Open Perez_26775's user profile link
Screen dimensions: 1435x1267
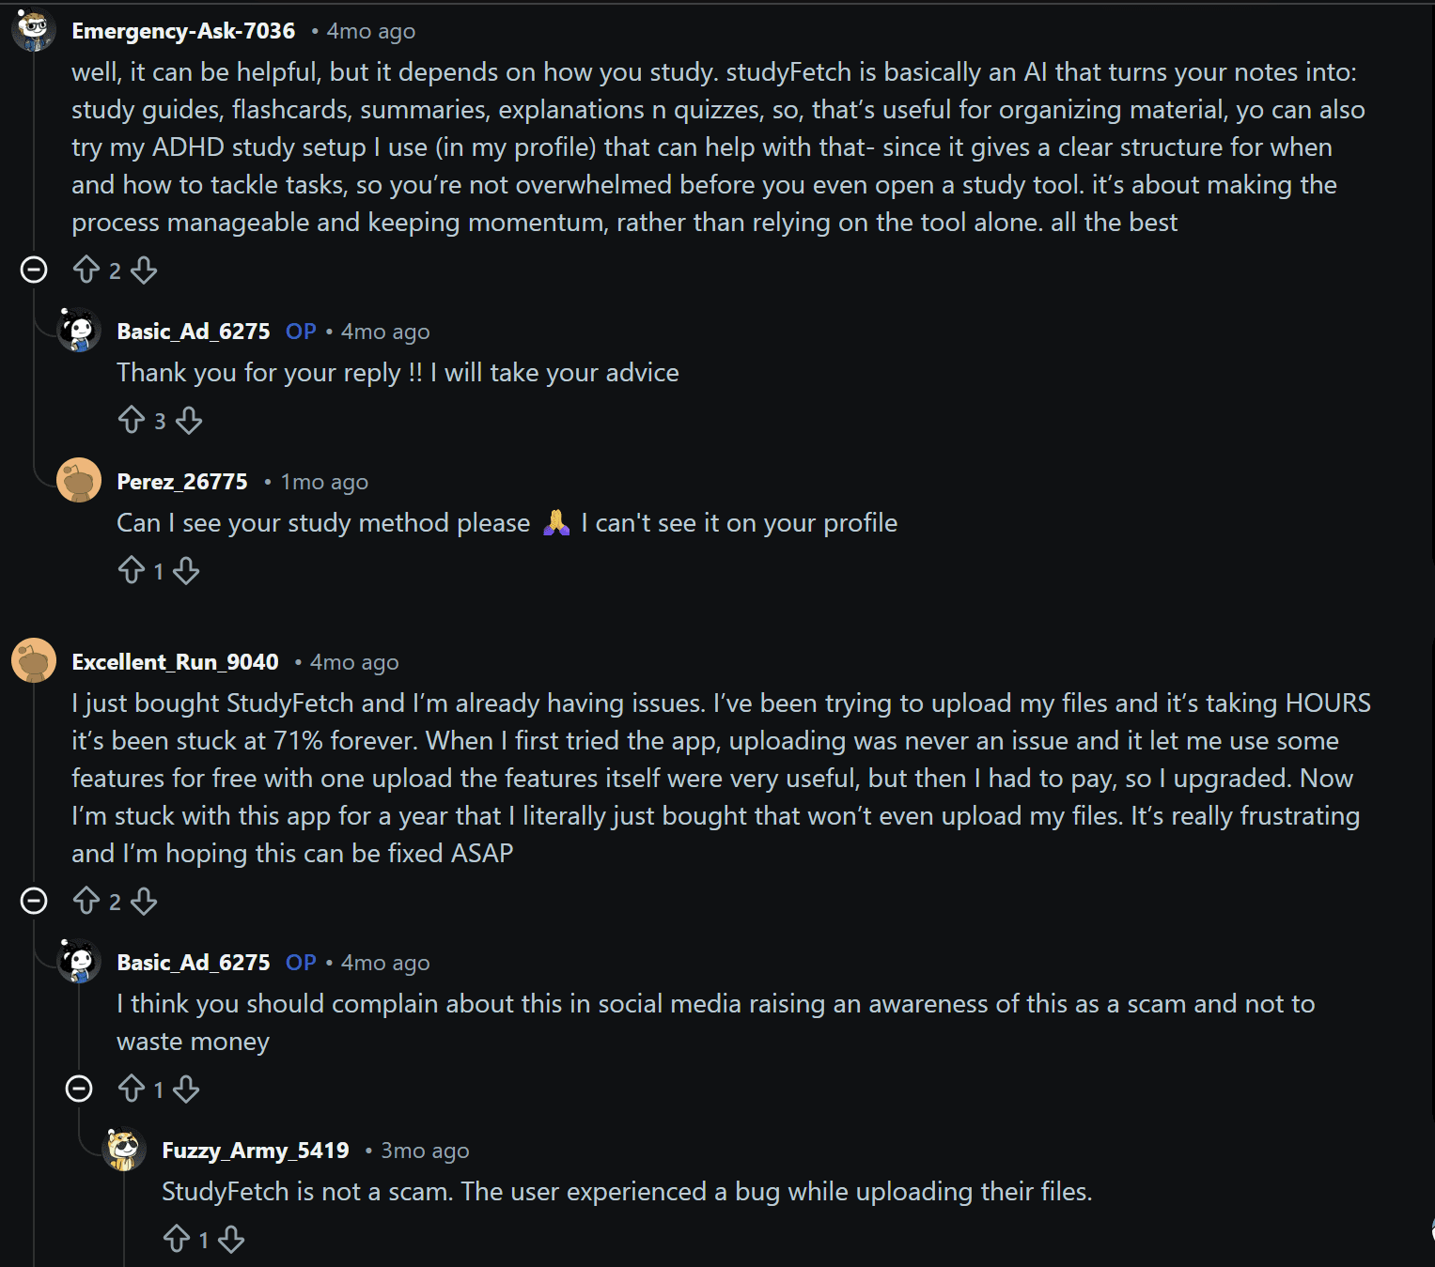(x=182, y=482)
